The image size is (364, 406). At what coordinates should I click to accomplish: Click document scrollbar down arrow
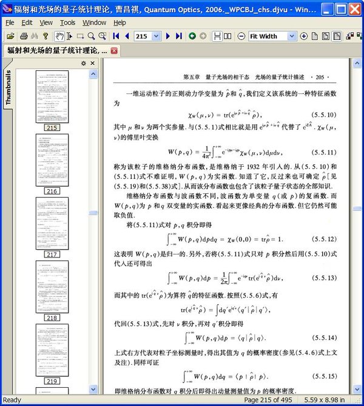357,389
